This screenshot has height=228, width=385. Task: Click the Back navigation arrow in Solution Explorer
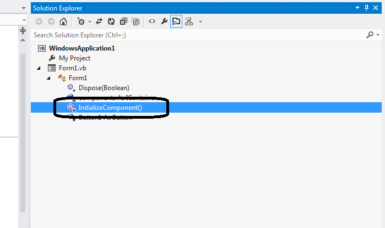39,21
